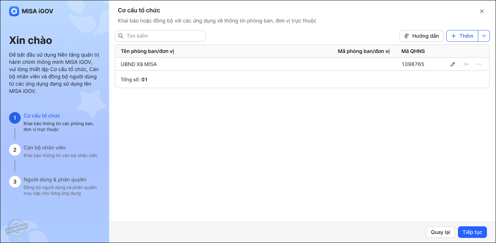Click the Tên phòng ban/đơn vị column header
Image resolution: width=496 pixels, height=243 pixels.
[x=147, y=51]
